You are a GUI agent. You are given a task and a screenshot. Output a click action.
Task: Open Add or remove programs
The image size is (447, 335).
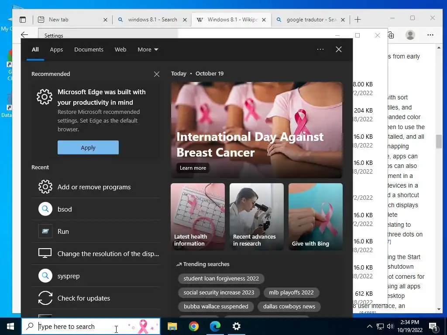click(x=96, y=187)
